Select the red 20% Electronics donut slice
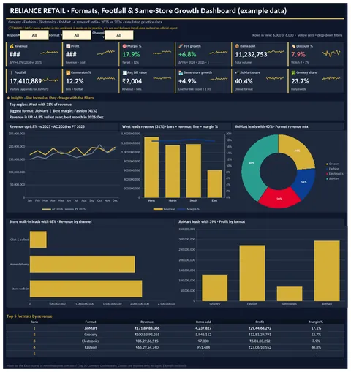Image resolution: width=351 pixels, height=372 pixels. tap(279, 199)
